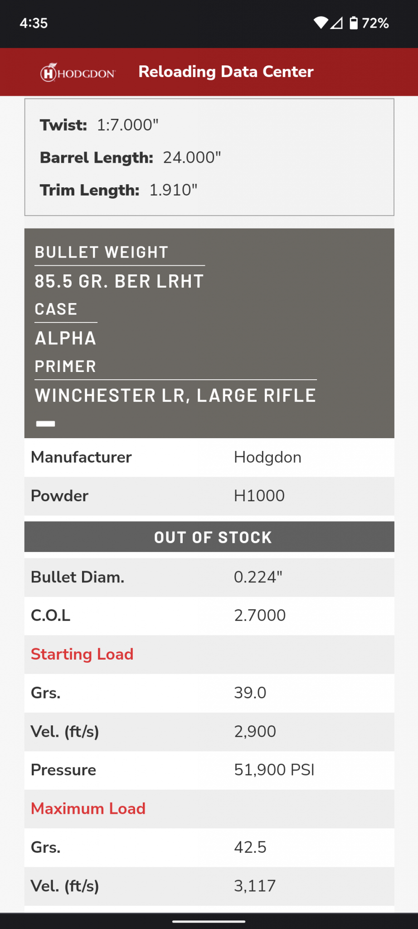Open the Reloading Data Center title
The width and height of the screenshot is (418, 929).
(x=226, y=72)
